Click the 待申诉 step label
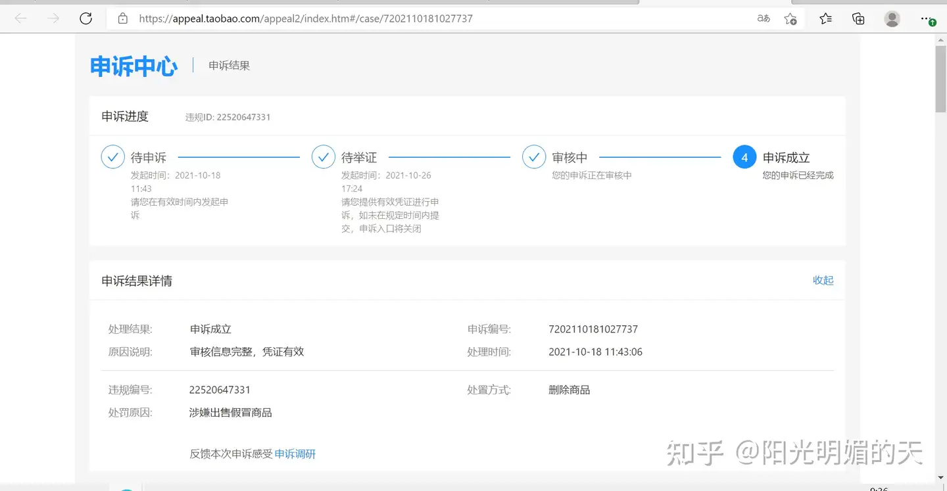 [x=149, y=158]
